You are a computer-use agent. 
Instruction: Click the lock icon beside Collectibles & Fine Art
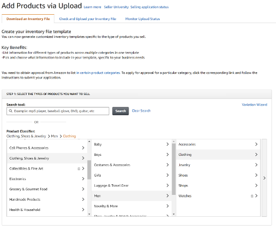click(x=79, y=168)
